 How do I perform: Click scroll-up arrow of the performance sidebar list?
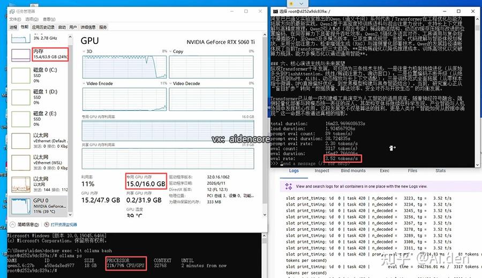pyautogui.click(x=70, y=36)
